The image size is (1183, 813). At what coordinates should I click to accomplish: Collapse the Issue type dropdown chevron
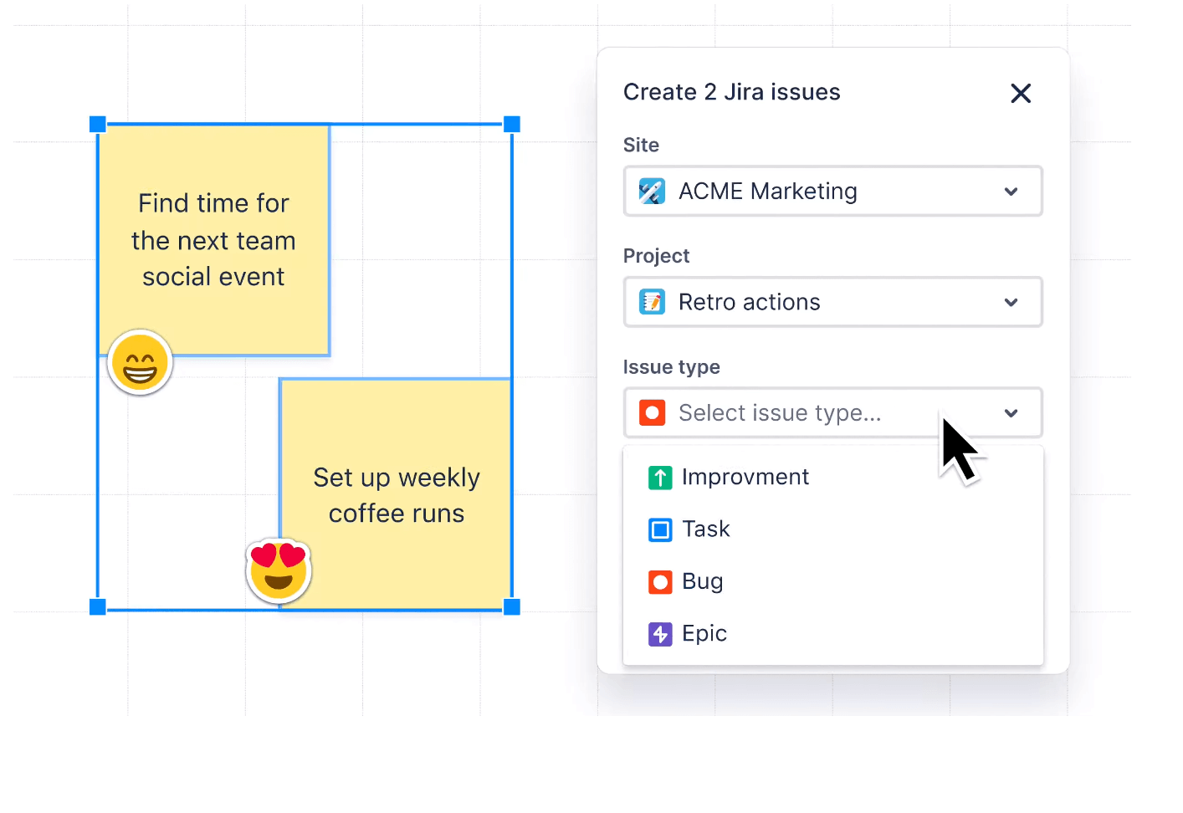tap(1011, 413)
